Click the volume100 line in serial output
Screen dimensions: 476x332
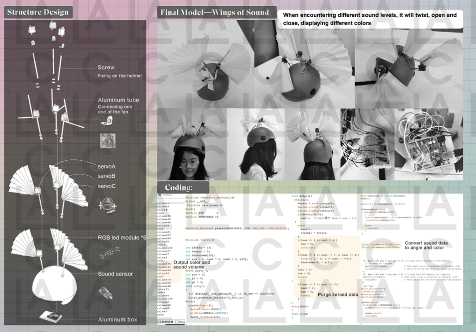coord(164,248)
